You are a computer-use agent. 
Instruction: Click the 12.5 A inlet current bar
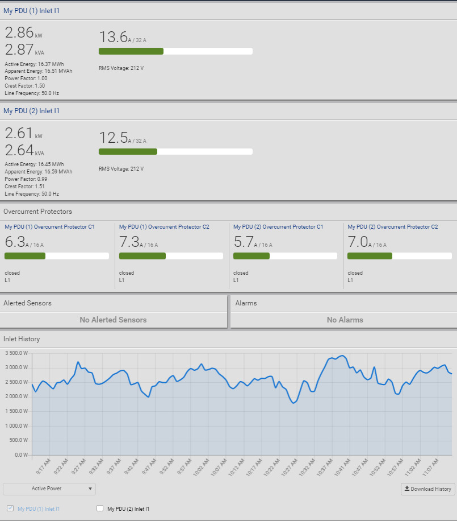[x=175, y=152]
